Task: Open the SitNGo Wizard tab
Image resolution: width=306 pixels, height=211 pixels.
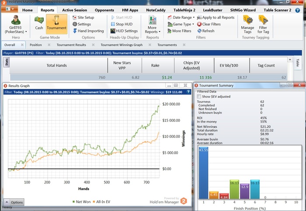Action: click(x=243, y=10)
